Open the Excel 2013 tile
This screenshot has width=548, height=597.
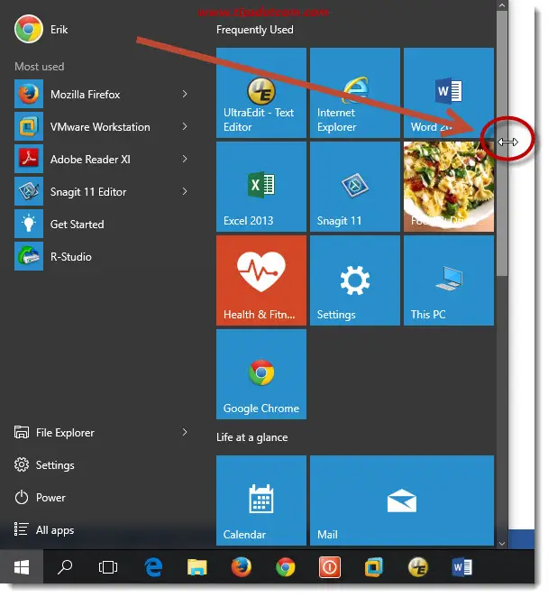coord(261,187)
